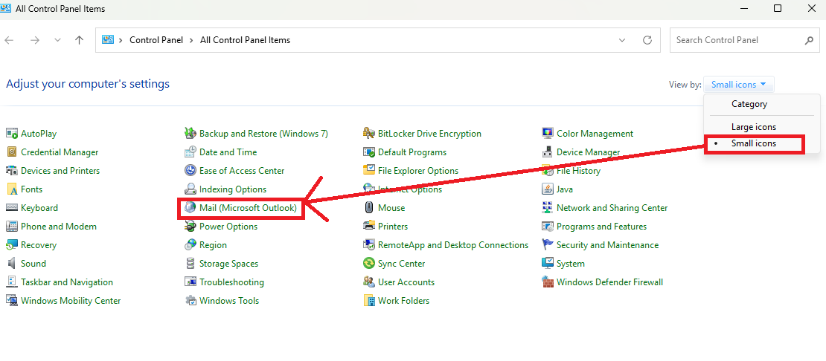Select the Small icons view option
Screen dimensions: 826x361
pos(753,143)
